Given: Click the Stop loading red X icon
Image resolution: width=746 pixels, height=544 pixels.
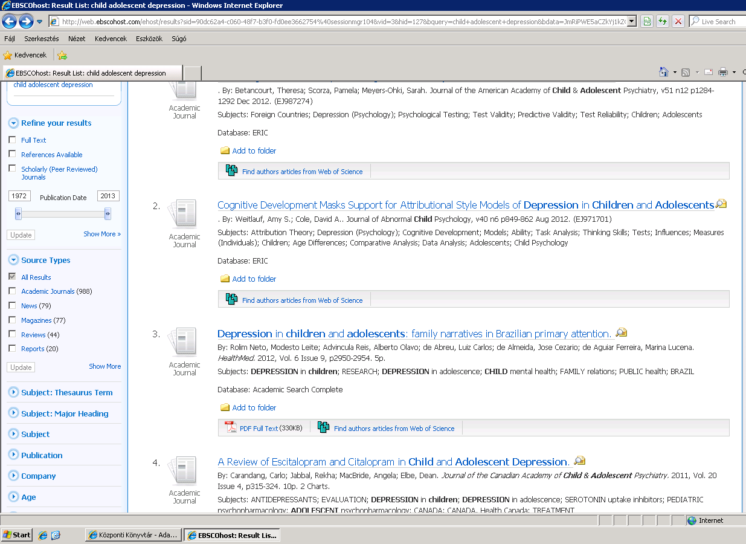Looking at the screenshot, I should 678,22.
